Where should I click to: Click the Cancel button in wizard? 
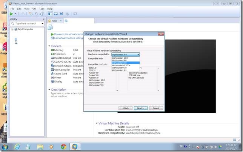pos(156,108)
